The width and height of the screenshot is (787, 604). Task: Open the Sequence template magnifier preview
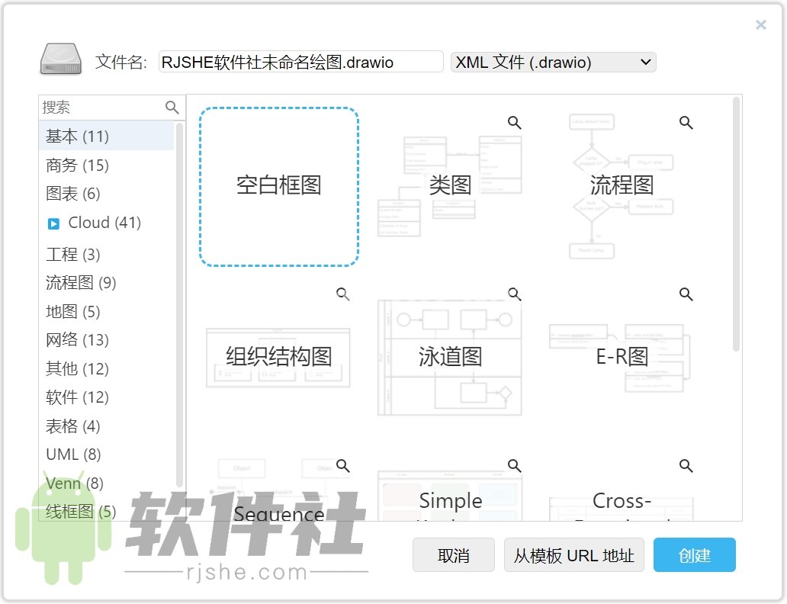[x=342, y=466]
